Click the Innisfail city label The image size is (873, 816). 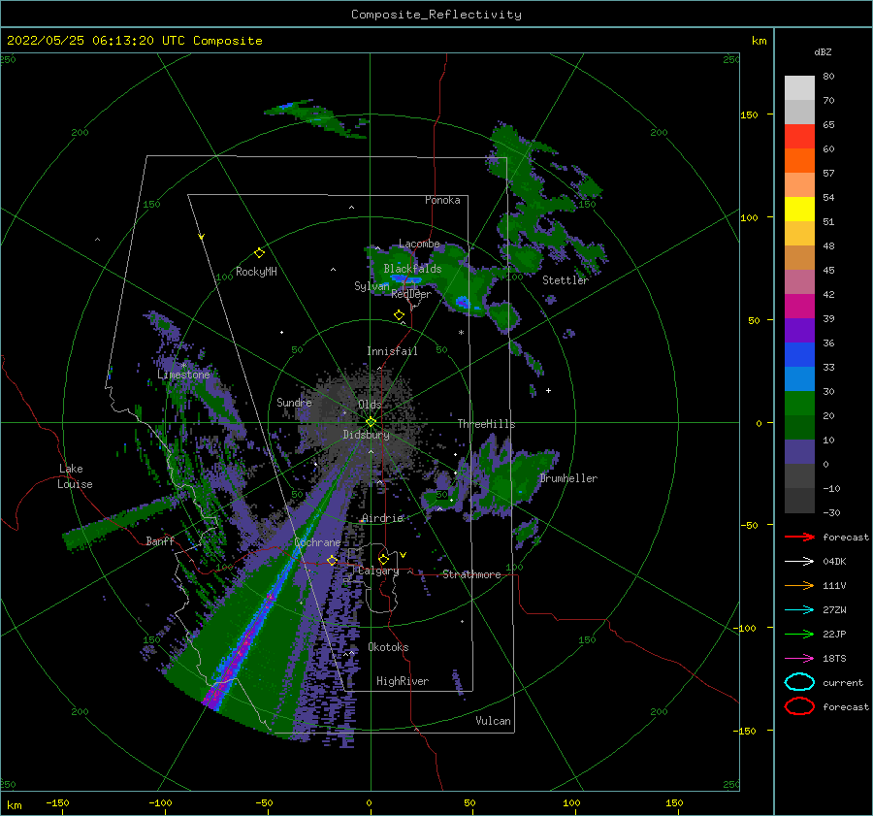click(392, 351)
